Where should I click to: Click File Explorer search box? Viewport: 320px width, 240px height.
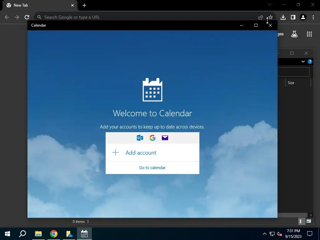point(293,72)
